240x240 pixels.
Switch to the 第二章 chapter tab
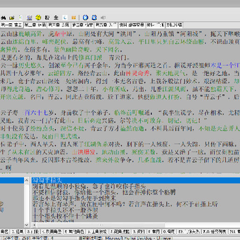click(x=35, y=25)
